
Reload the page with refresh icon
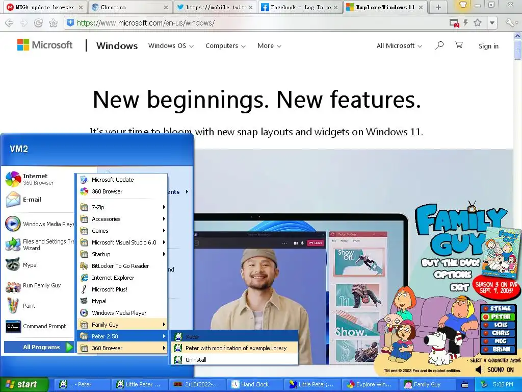[39, 23]
